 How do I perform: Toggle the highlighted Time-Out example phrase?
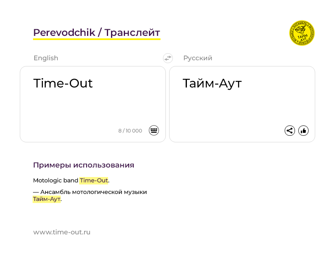click(x=94, y=180)
